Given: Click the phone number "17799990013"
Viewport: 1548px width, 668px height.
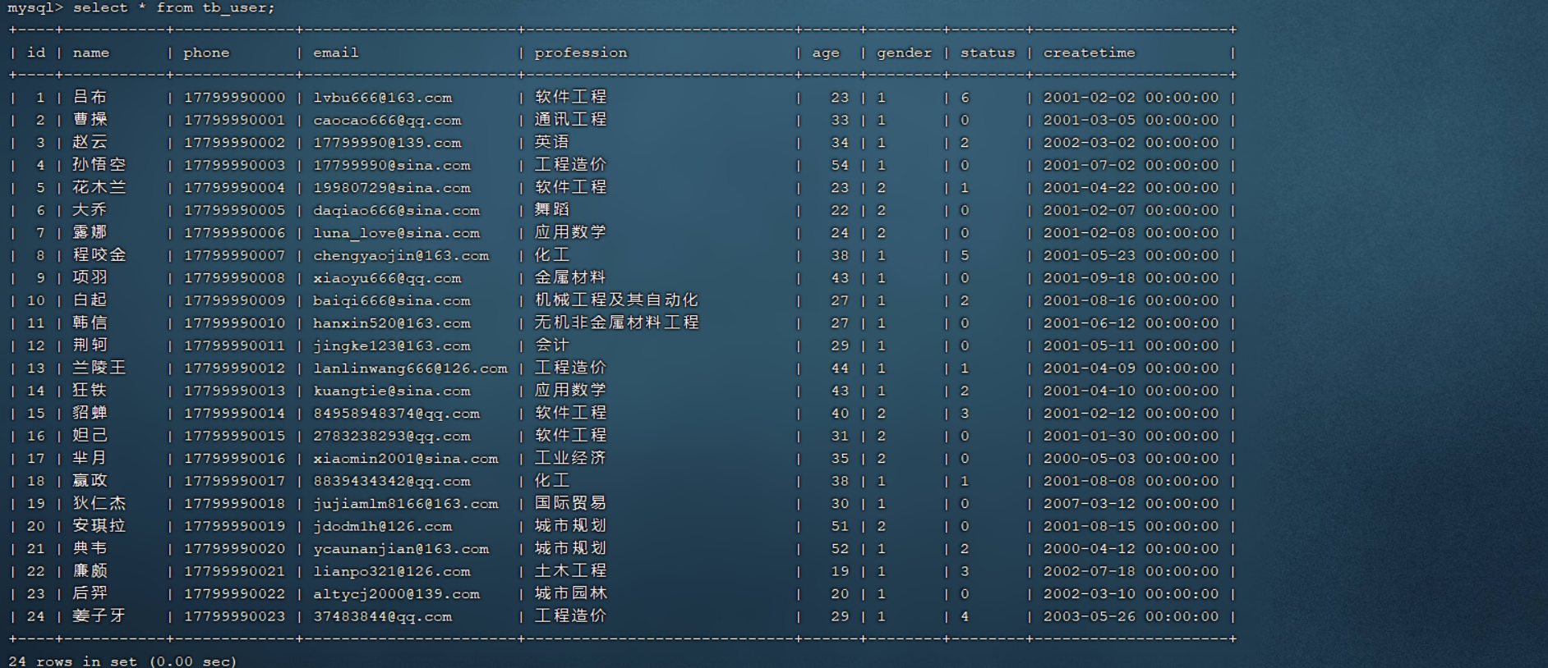Looking at the screenshot, I should [234, 391].
